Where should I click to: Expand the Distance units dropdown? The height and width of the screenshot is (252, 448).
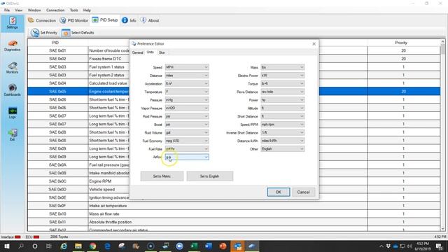tap(187, 76)
